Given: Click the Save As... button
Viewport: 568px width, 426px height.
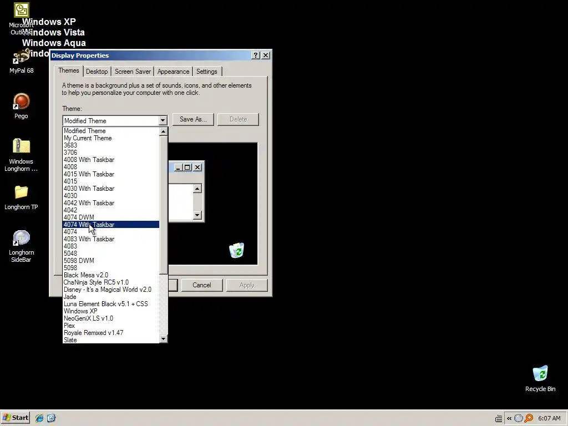Looking at the screenshot, I should [x=193, y=119].
